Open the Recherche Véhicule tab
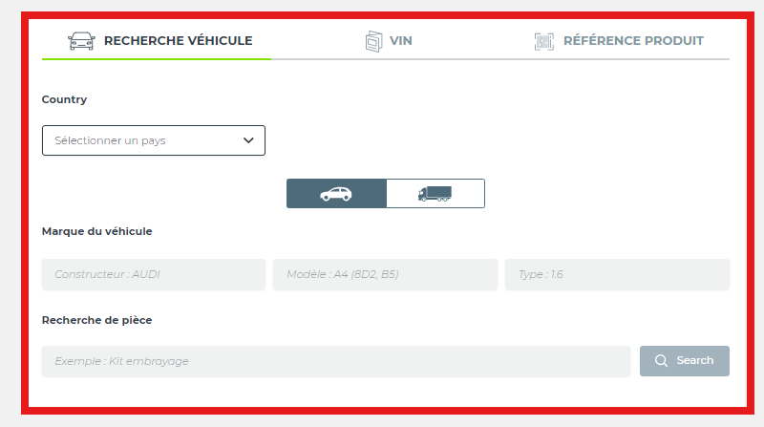The image size is (764, 427). point(157,41)
